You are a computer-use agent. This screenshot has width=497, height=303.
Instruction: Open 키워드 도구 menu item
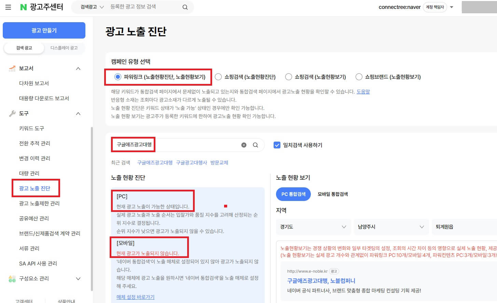point(31,128)
